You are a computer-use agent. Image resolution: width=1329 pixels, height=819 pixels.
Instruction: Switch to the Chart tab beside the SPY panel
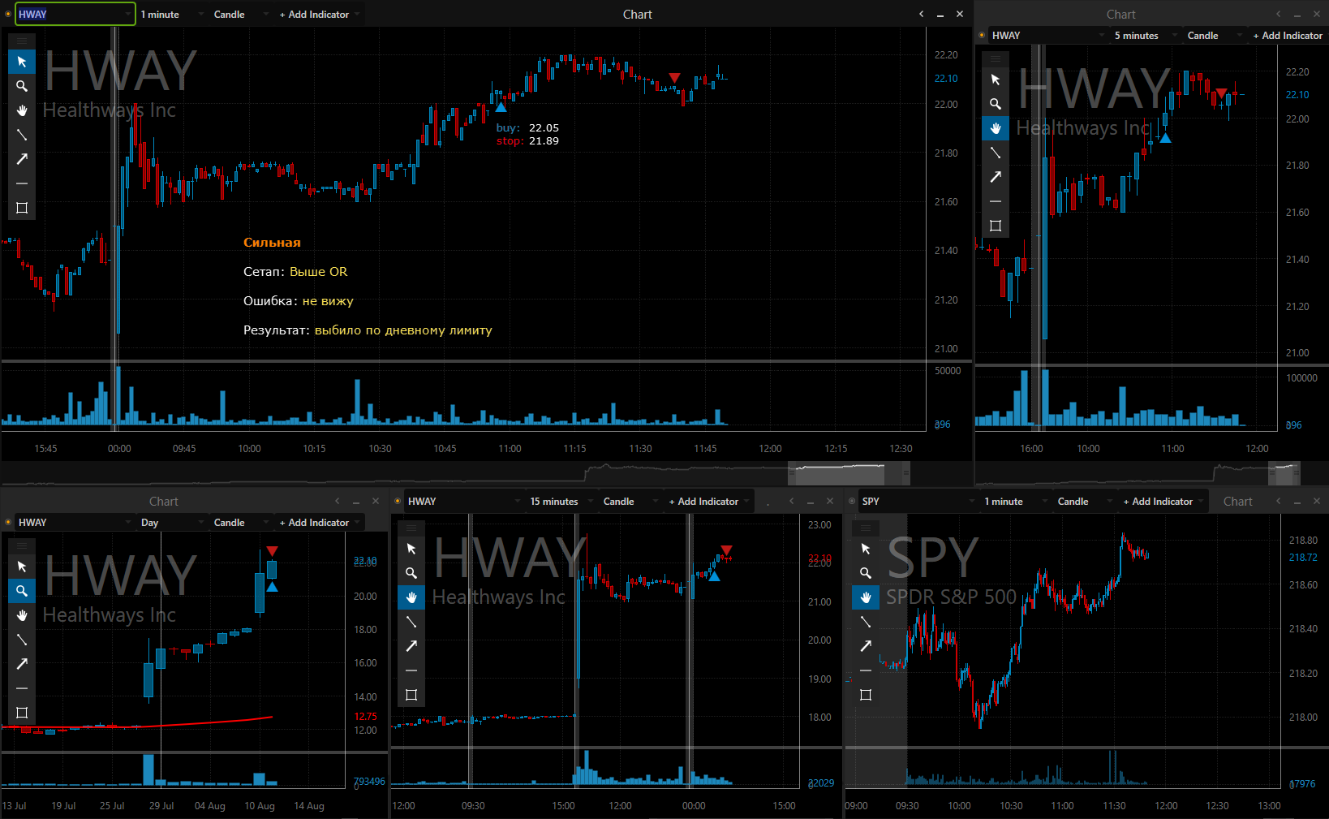pyautogui.click(x=1238, y=501)
